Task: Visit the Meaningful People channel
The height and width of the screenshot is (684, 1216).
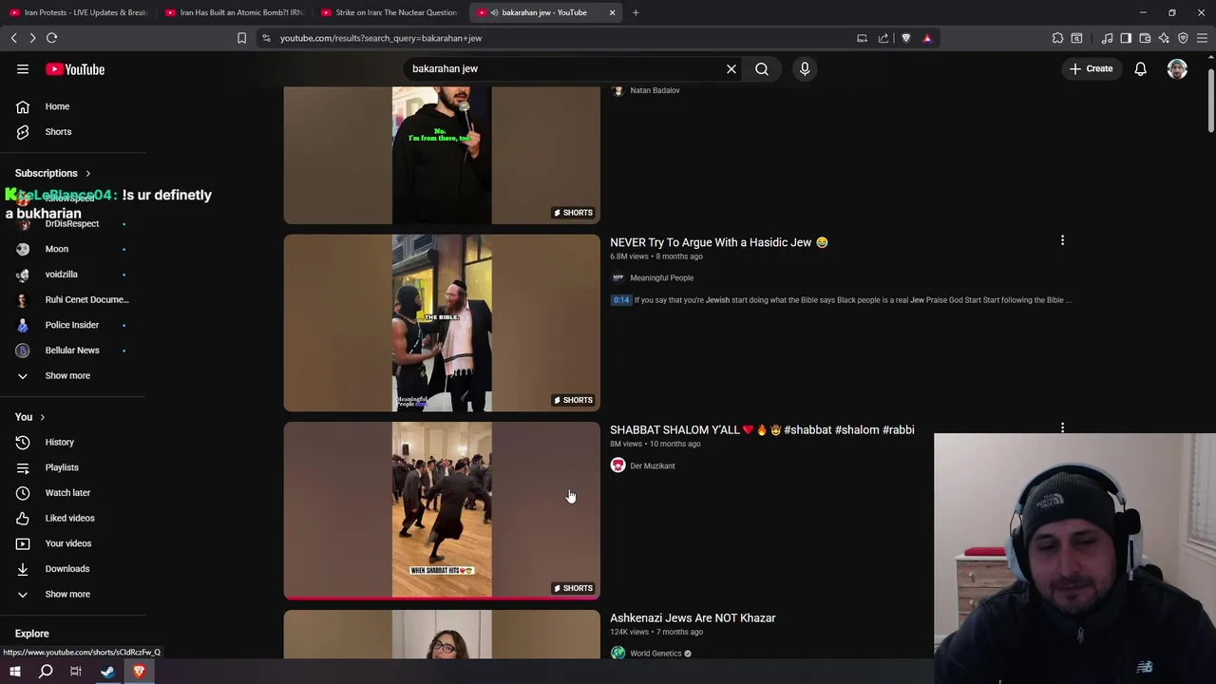Action: (661, 277)
